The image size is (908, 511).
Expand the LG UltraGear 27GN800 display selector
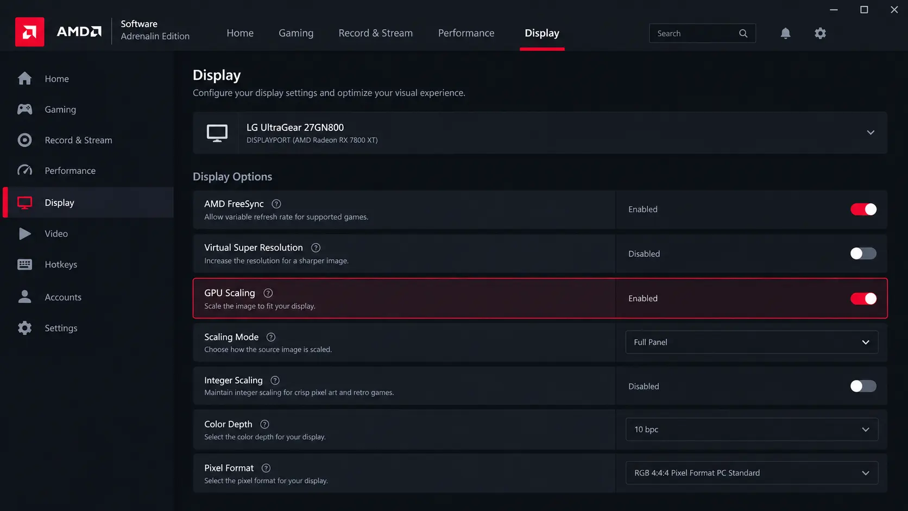[x=540, y=133]
